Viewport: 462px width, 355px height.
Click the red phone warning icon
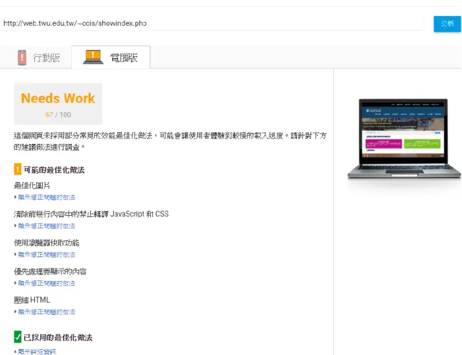[x=22, y=58]
